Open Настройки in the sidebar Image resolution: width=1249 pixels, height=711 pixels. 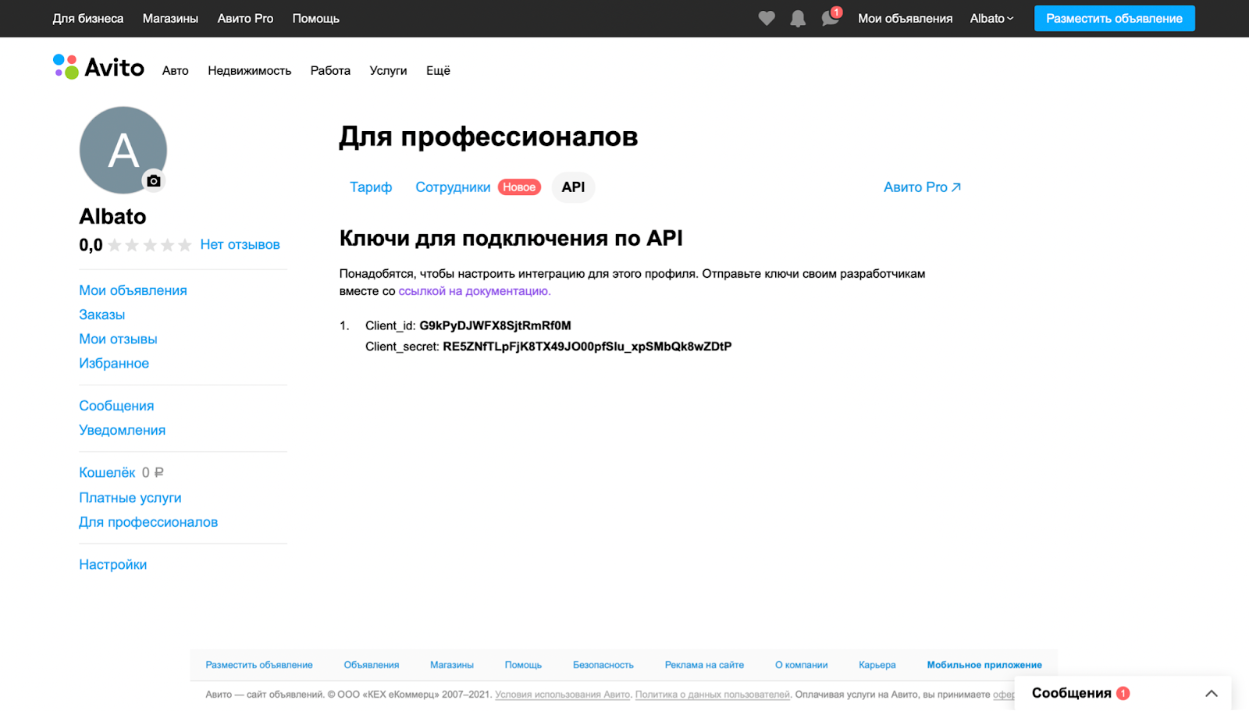point(113,564)
